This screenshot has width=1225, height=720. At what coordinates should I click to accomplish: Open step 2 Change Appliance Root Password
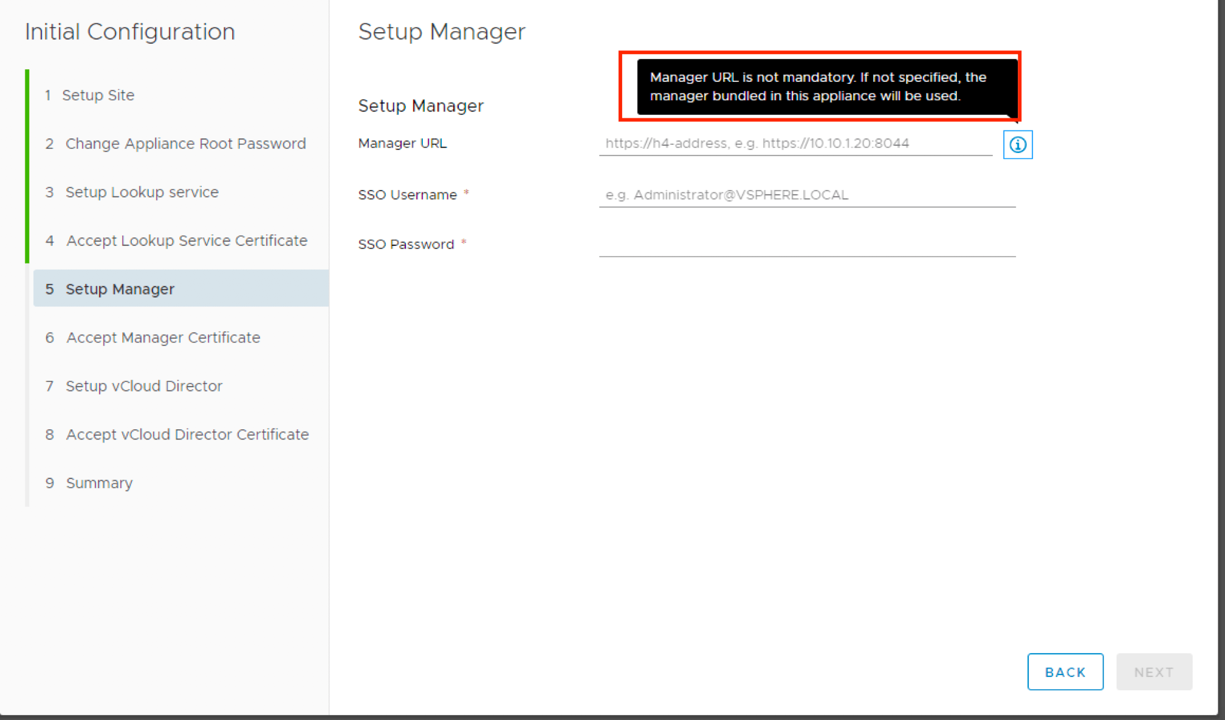pos(185,144)
